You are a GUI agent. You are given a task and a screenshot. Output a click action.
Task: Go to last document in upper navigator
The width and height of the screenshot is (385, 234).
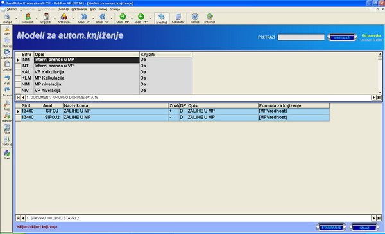click(x=379, y=98)
